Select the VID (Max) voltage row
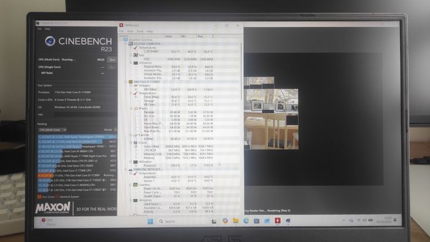This screenshot has height=242, width=430. coord(179,89)
